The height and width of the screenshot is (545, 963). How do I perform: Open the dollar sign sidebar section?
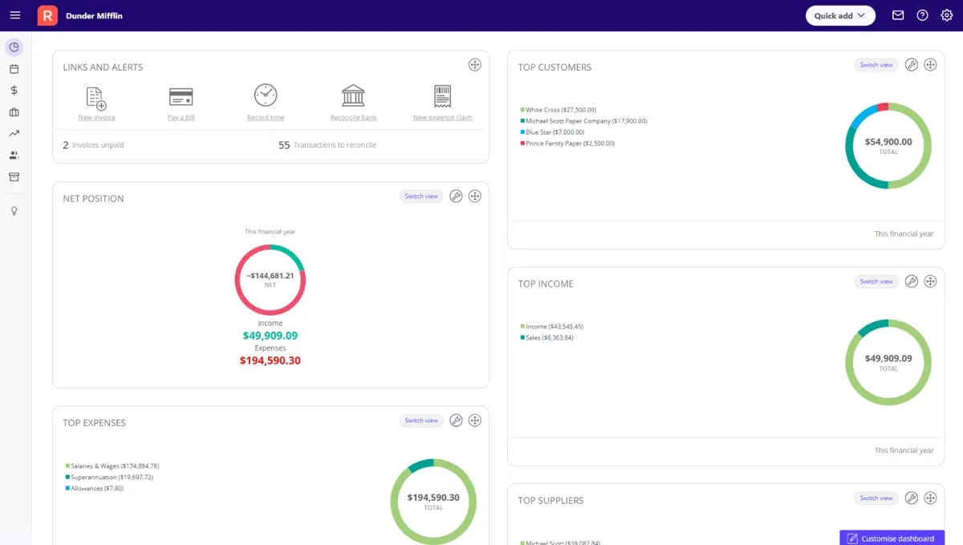pyautogui.click(x=14, y=91)
